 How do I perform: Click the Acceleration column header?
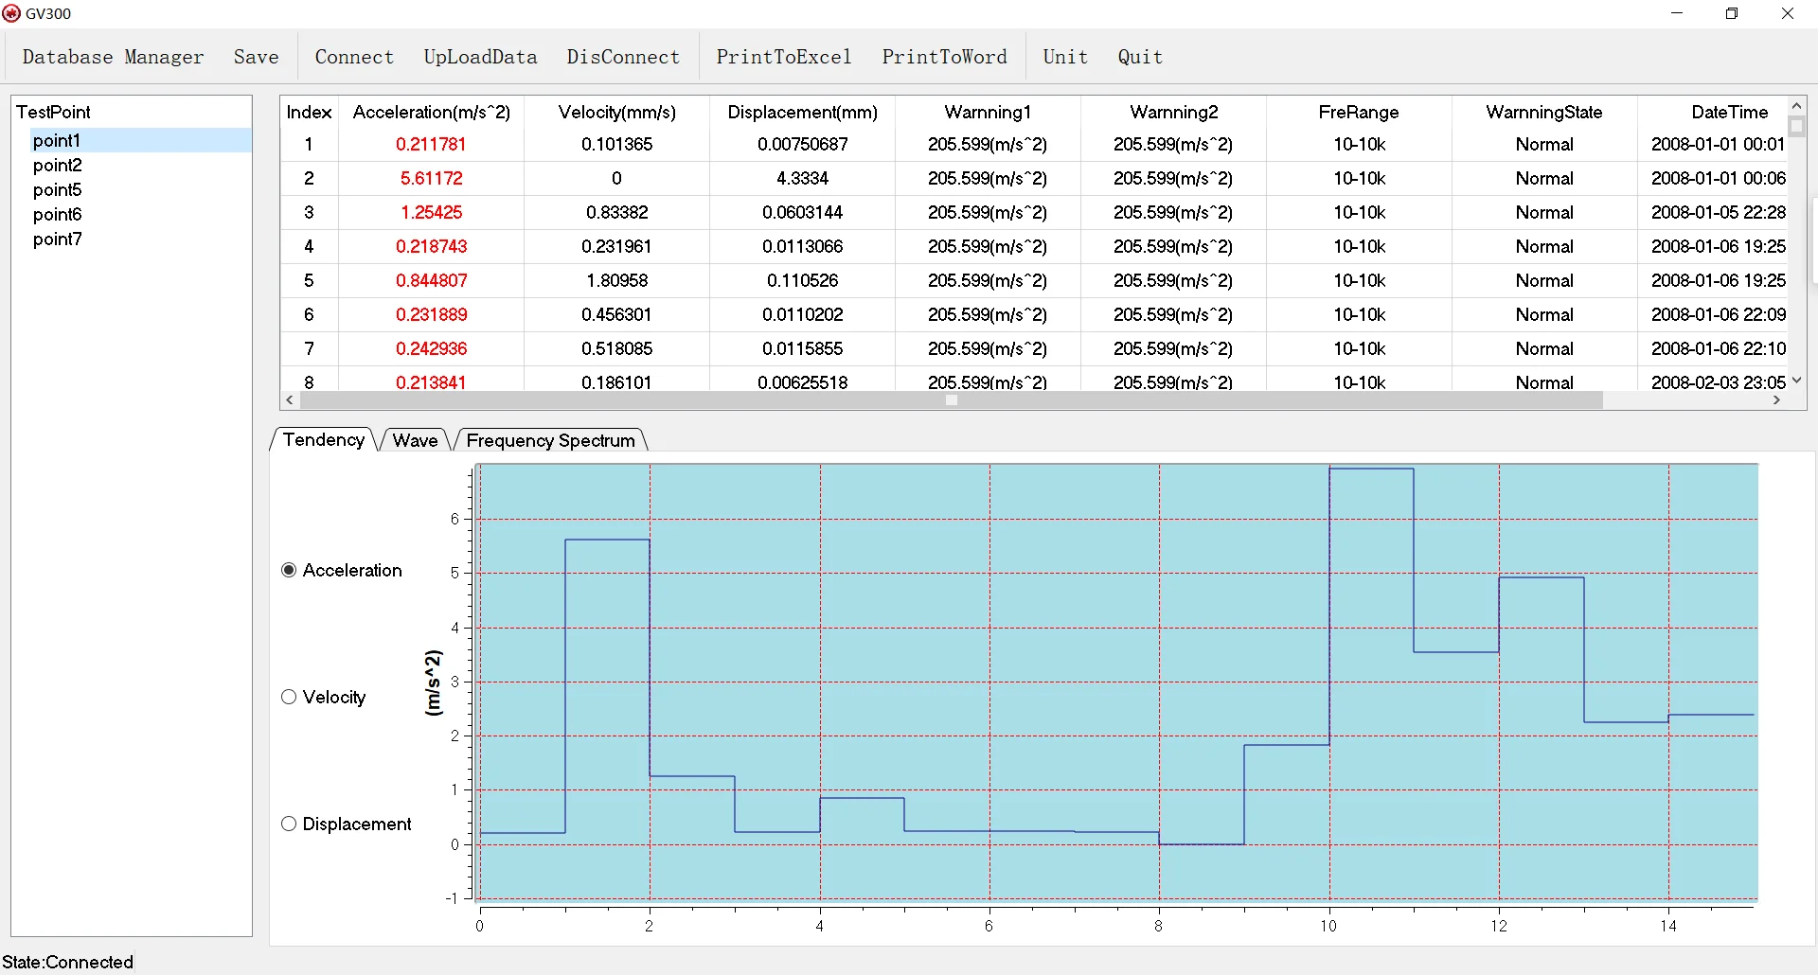click(x=431, y=112)
